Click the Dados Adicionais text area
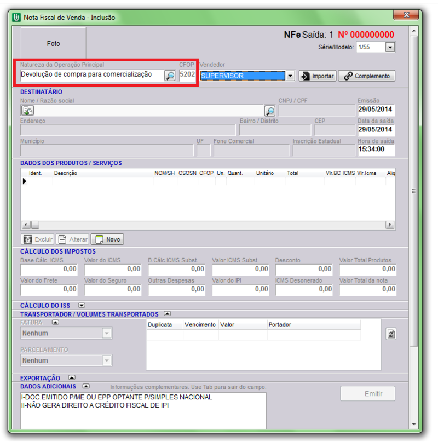 143,411
